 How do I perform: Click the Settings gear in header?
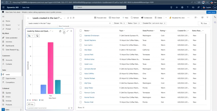182,7
